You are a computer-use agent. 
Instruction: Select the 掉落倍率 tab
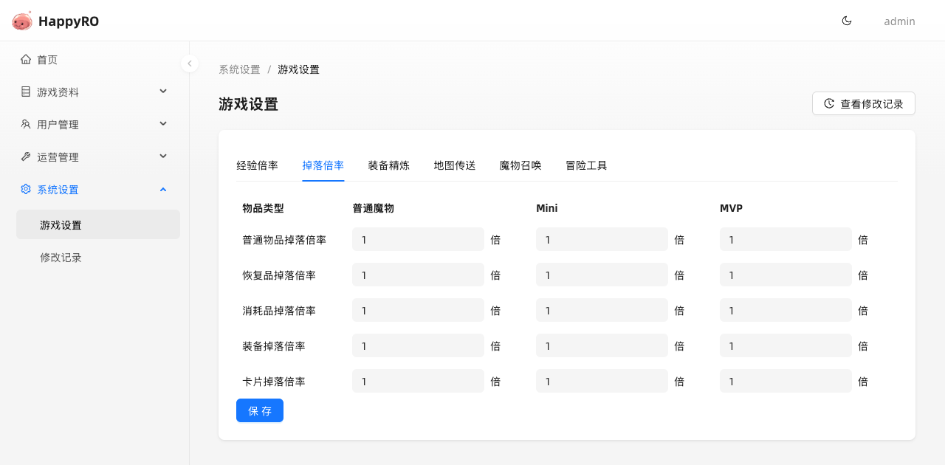323,165
